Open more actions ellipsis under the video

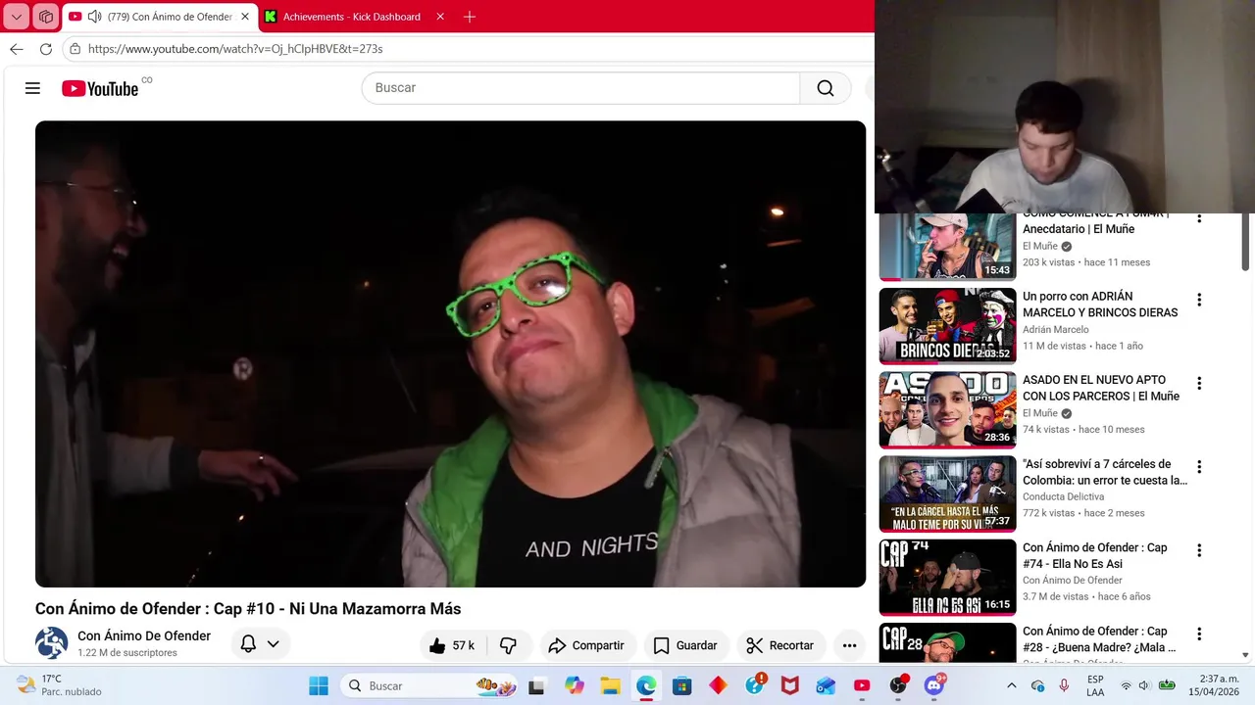pos(849,645)
